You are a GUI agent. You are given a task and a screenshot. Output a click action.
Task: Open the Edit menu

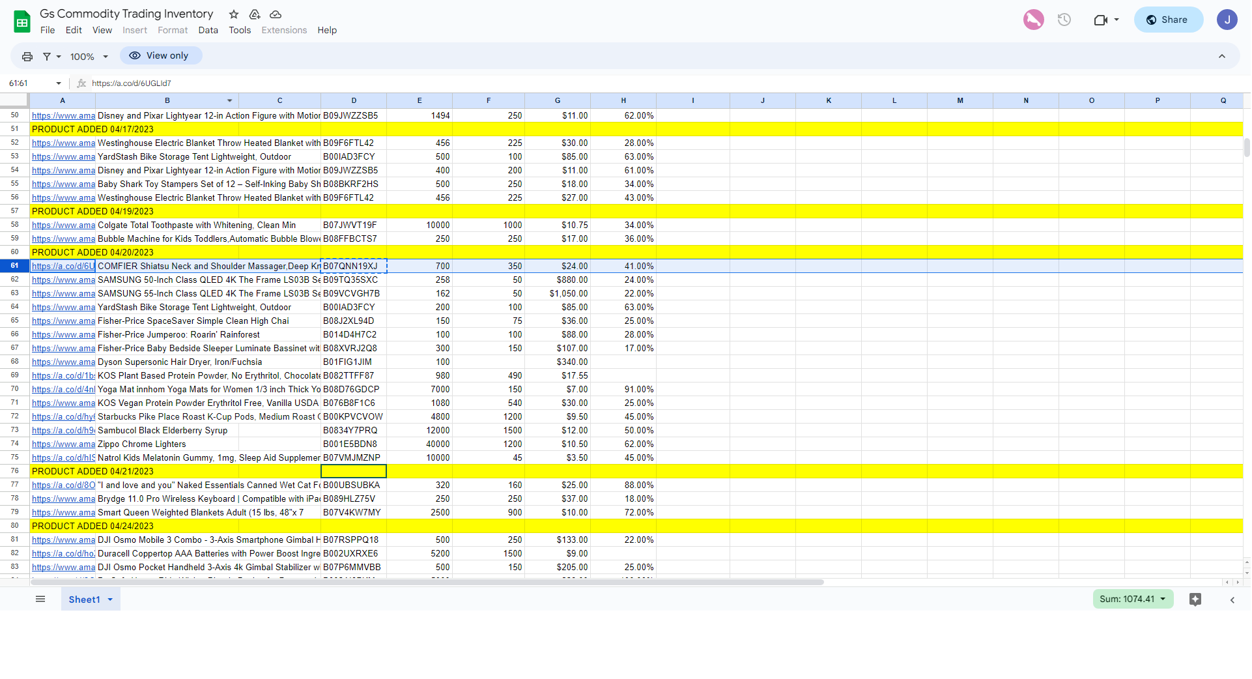(x=74, y=30)
